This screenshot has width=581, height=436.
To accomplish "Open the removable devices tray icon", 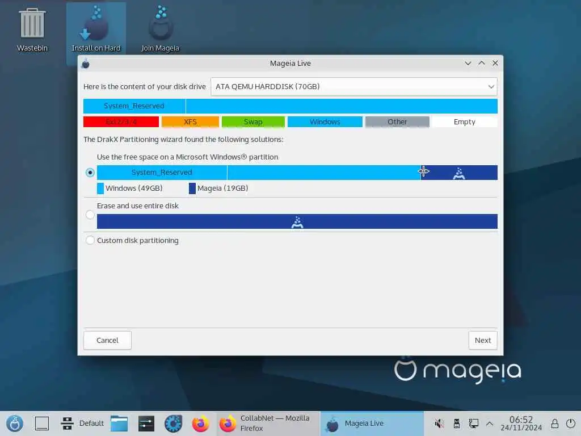I will tap(457, 424).
